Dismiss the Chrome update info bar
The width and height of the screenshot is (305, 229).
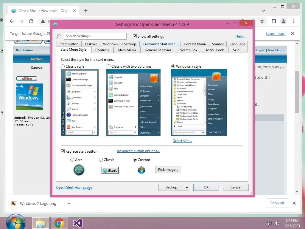(x=292, y=33)
